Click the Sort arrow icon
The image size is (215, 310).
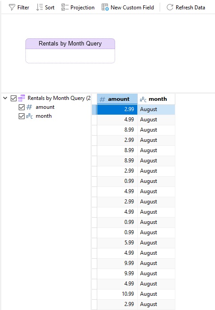(39, 7)
